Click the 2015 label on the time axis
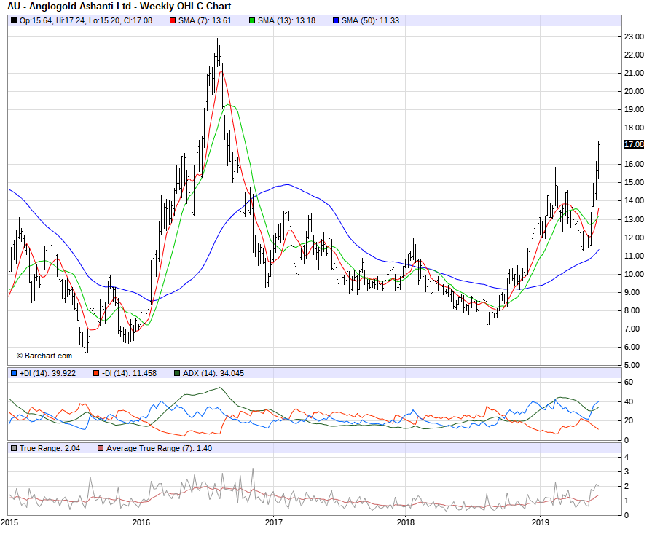The height and width of the screenshot is (545, 652). pyautogui.click(x=9, y=522)
